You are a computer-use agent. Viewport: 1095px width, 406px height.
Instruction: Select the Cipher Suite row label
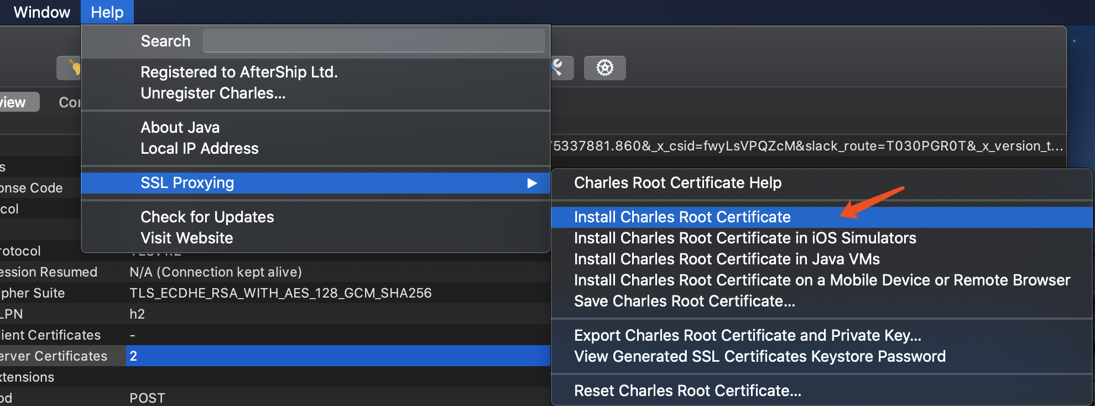(x=33, y=293)
